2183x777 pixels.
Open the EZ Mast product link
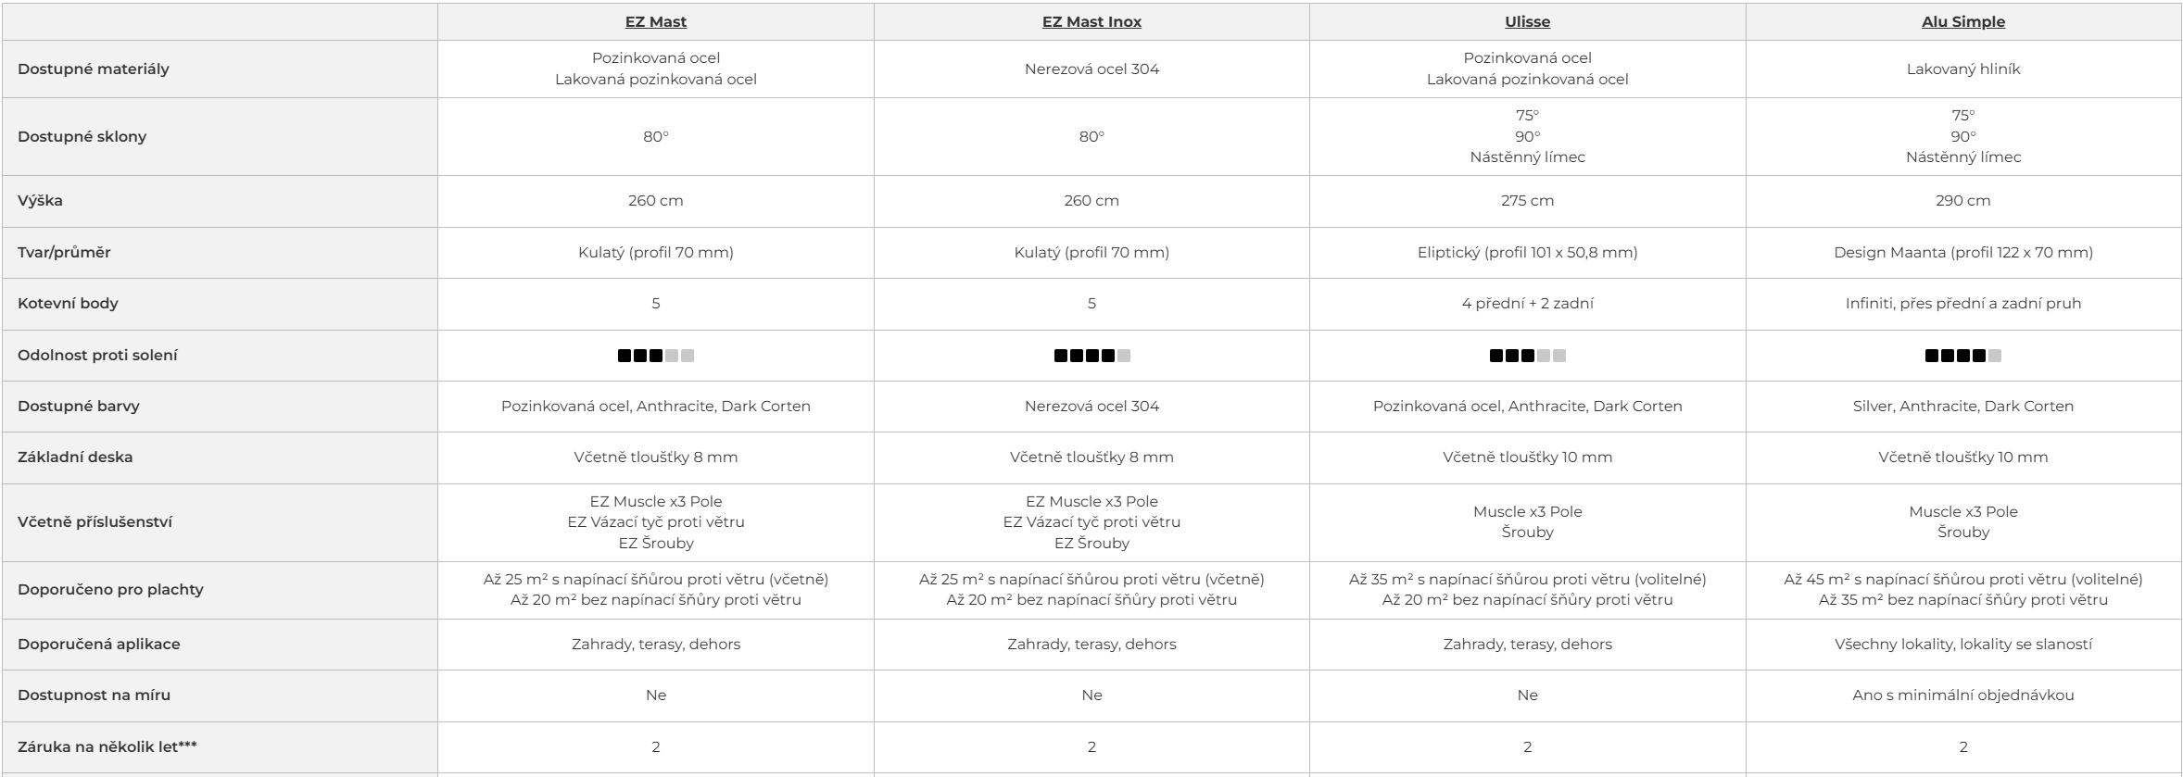point(656,22)
